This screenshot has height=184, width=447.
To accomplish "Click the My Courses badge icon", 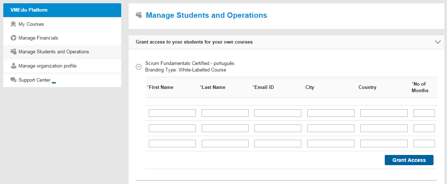I will tap(13, 24).
